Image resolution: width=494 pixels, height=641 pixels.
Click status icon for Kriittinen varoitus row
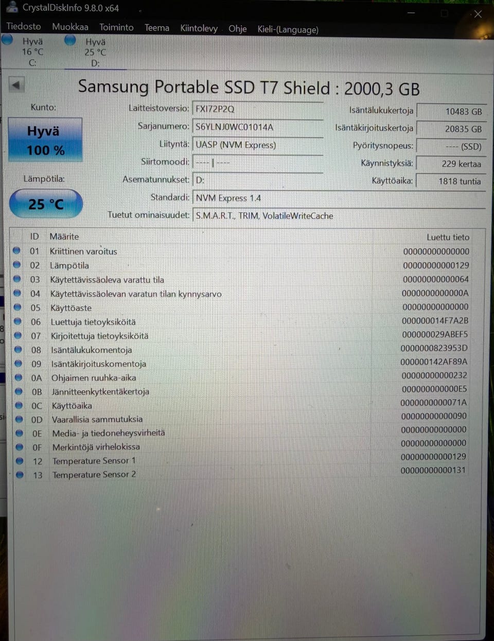[16, 250]
